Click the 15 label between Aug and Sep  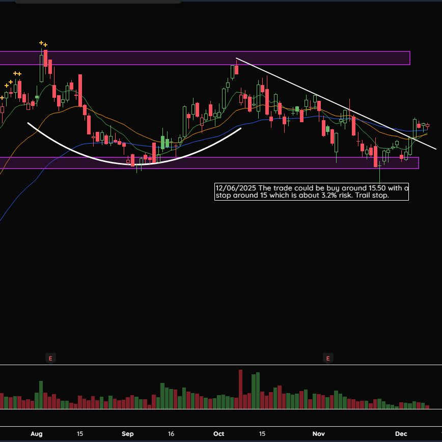80,434
